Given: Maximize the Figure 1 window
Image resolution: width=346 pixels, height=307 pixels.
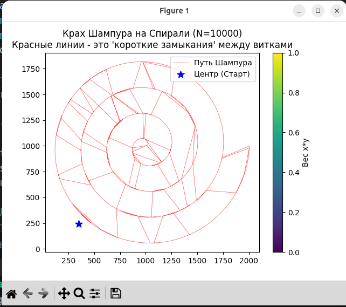Looking at the screenshot, I should pos(318,11).
